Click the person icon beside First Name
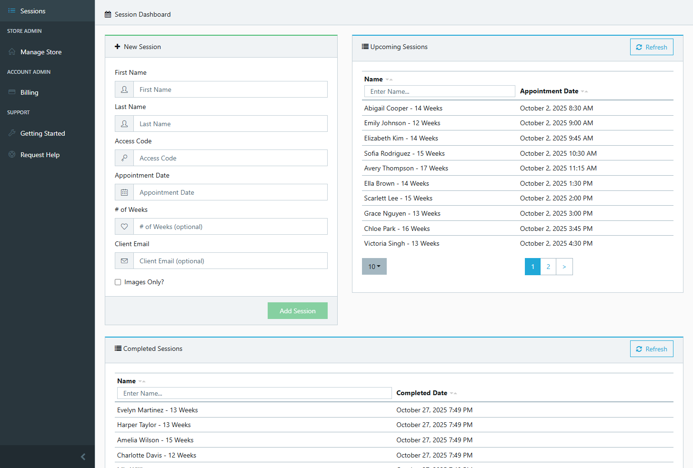This screenshot has width=693, height=468. (124, 89)
